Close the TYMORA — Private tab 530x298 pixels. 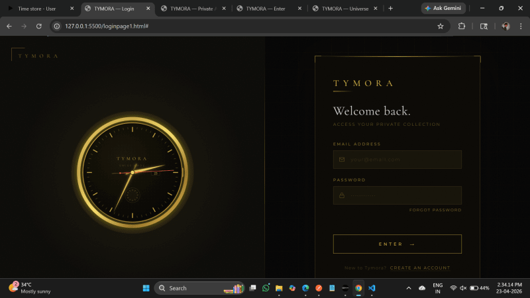point(224,9)
